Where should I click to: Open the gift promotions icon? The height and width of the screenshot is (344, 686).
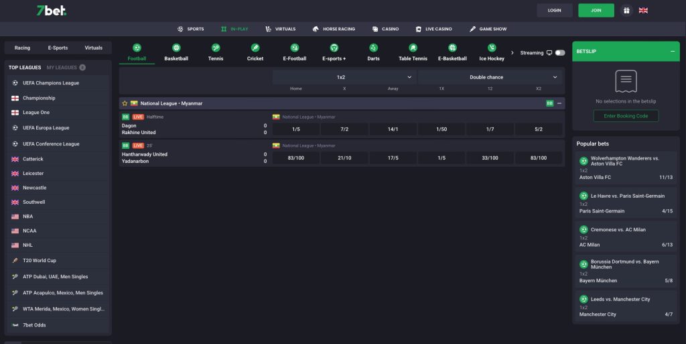click(x=626, y=11)
